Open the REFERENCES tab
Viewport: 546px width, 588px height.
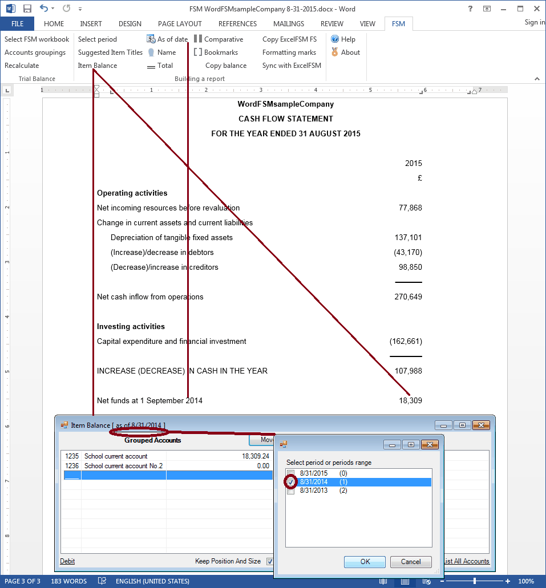237,23
